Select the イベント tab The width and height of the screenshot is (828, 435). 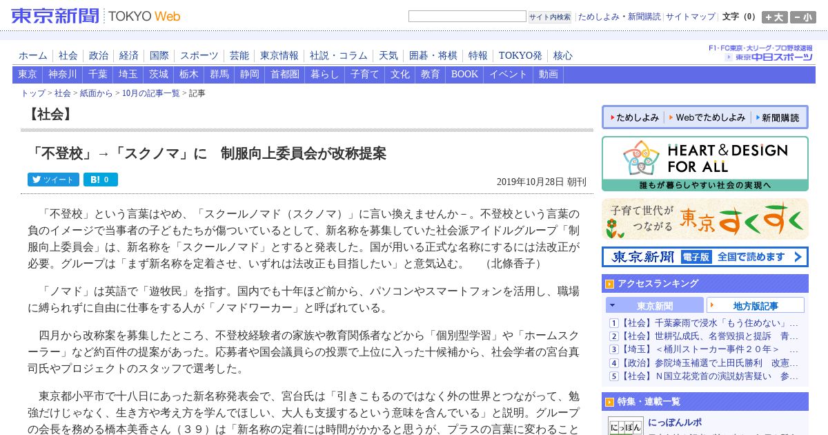509,75
